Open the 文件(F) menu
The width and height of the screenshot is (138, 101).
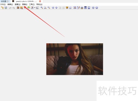click(3, 4)
